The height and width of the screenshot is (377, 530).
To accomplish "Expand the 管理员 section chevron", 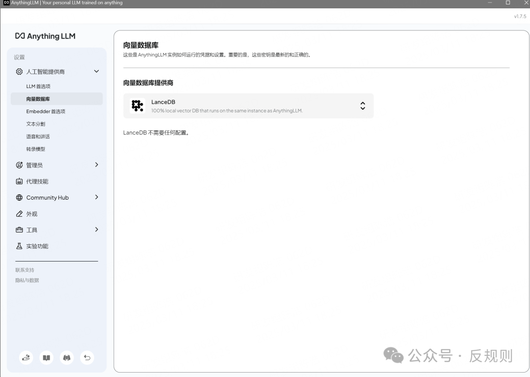I will tap(96, 165).
